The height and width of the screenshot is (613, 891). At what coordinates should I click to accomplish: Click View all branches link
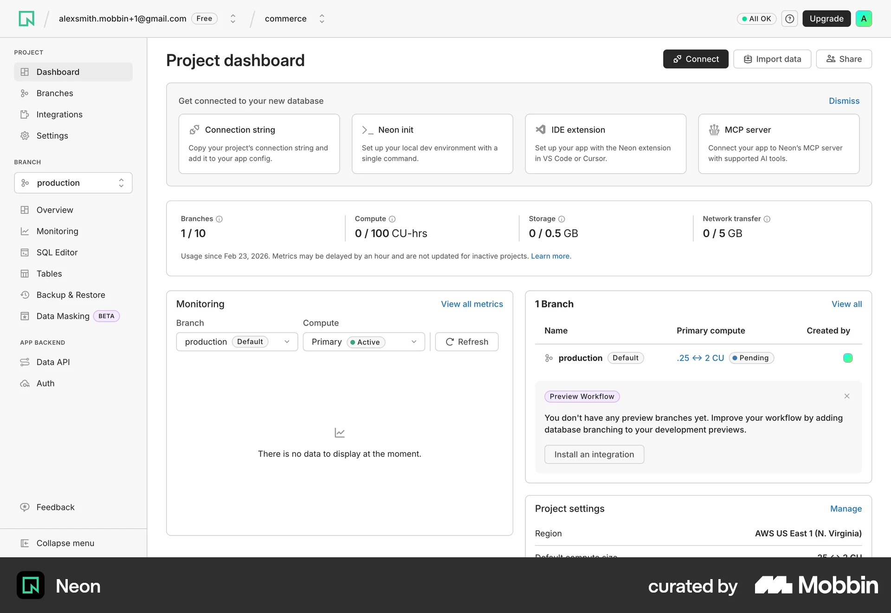tap(846, 304)
